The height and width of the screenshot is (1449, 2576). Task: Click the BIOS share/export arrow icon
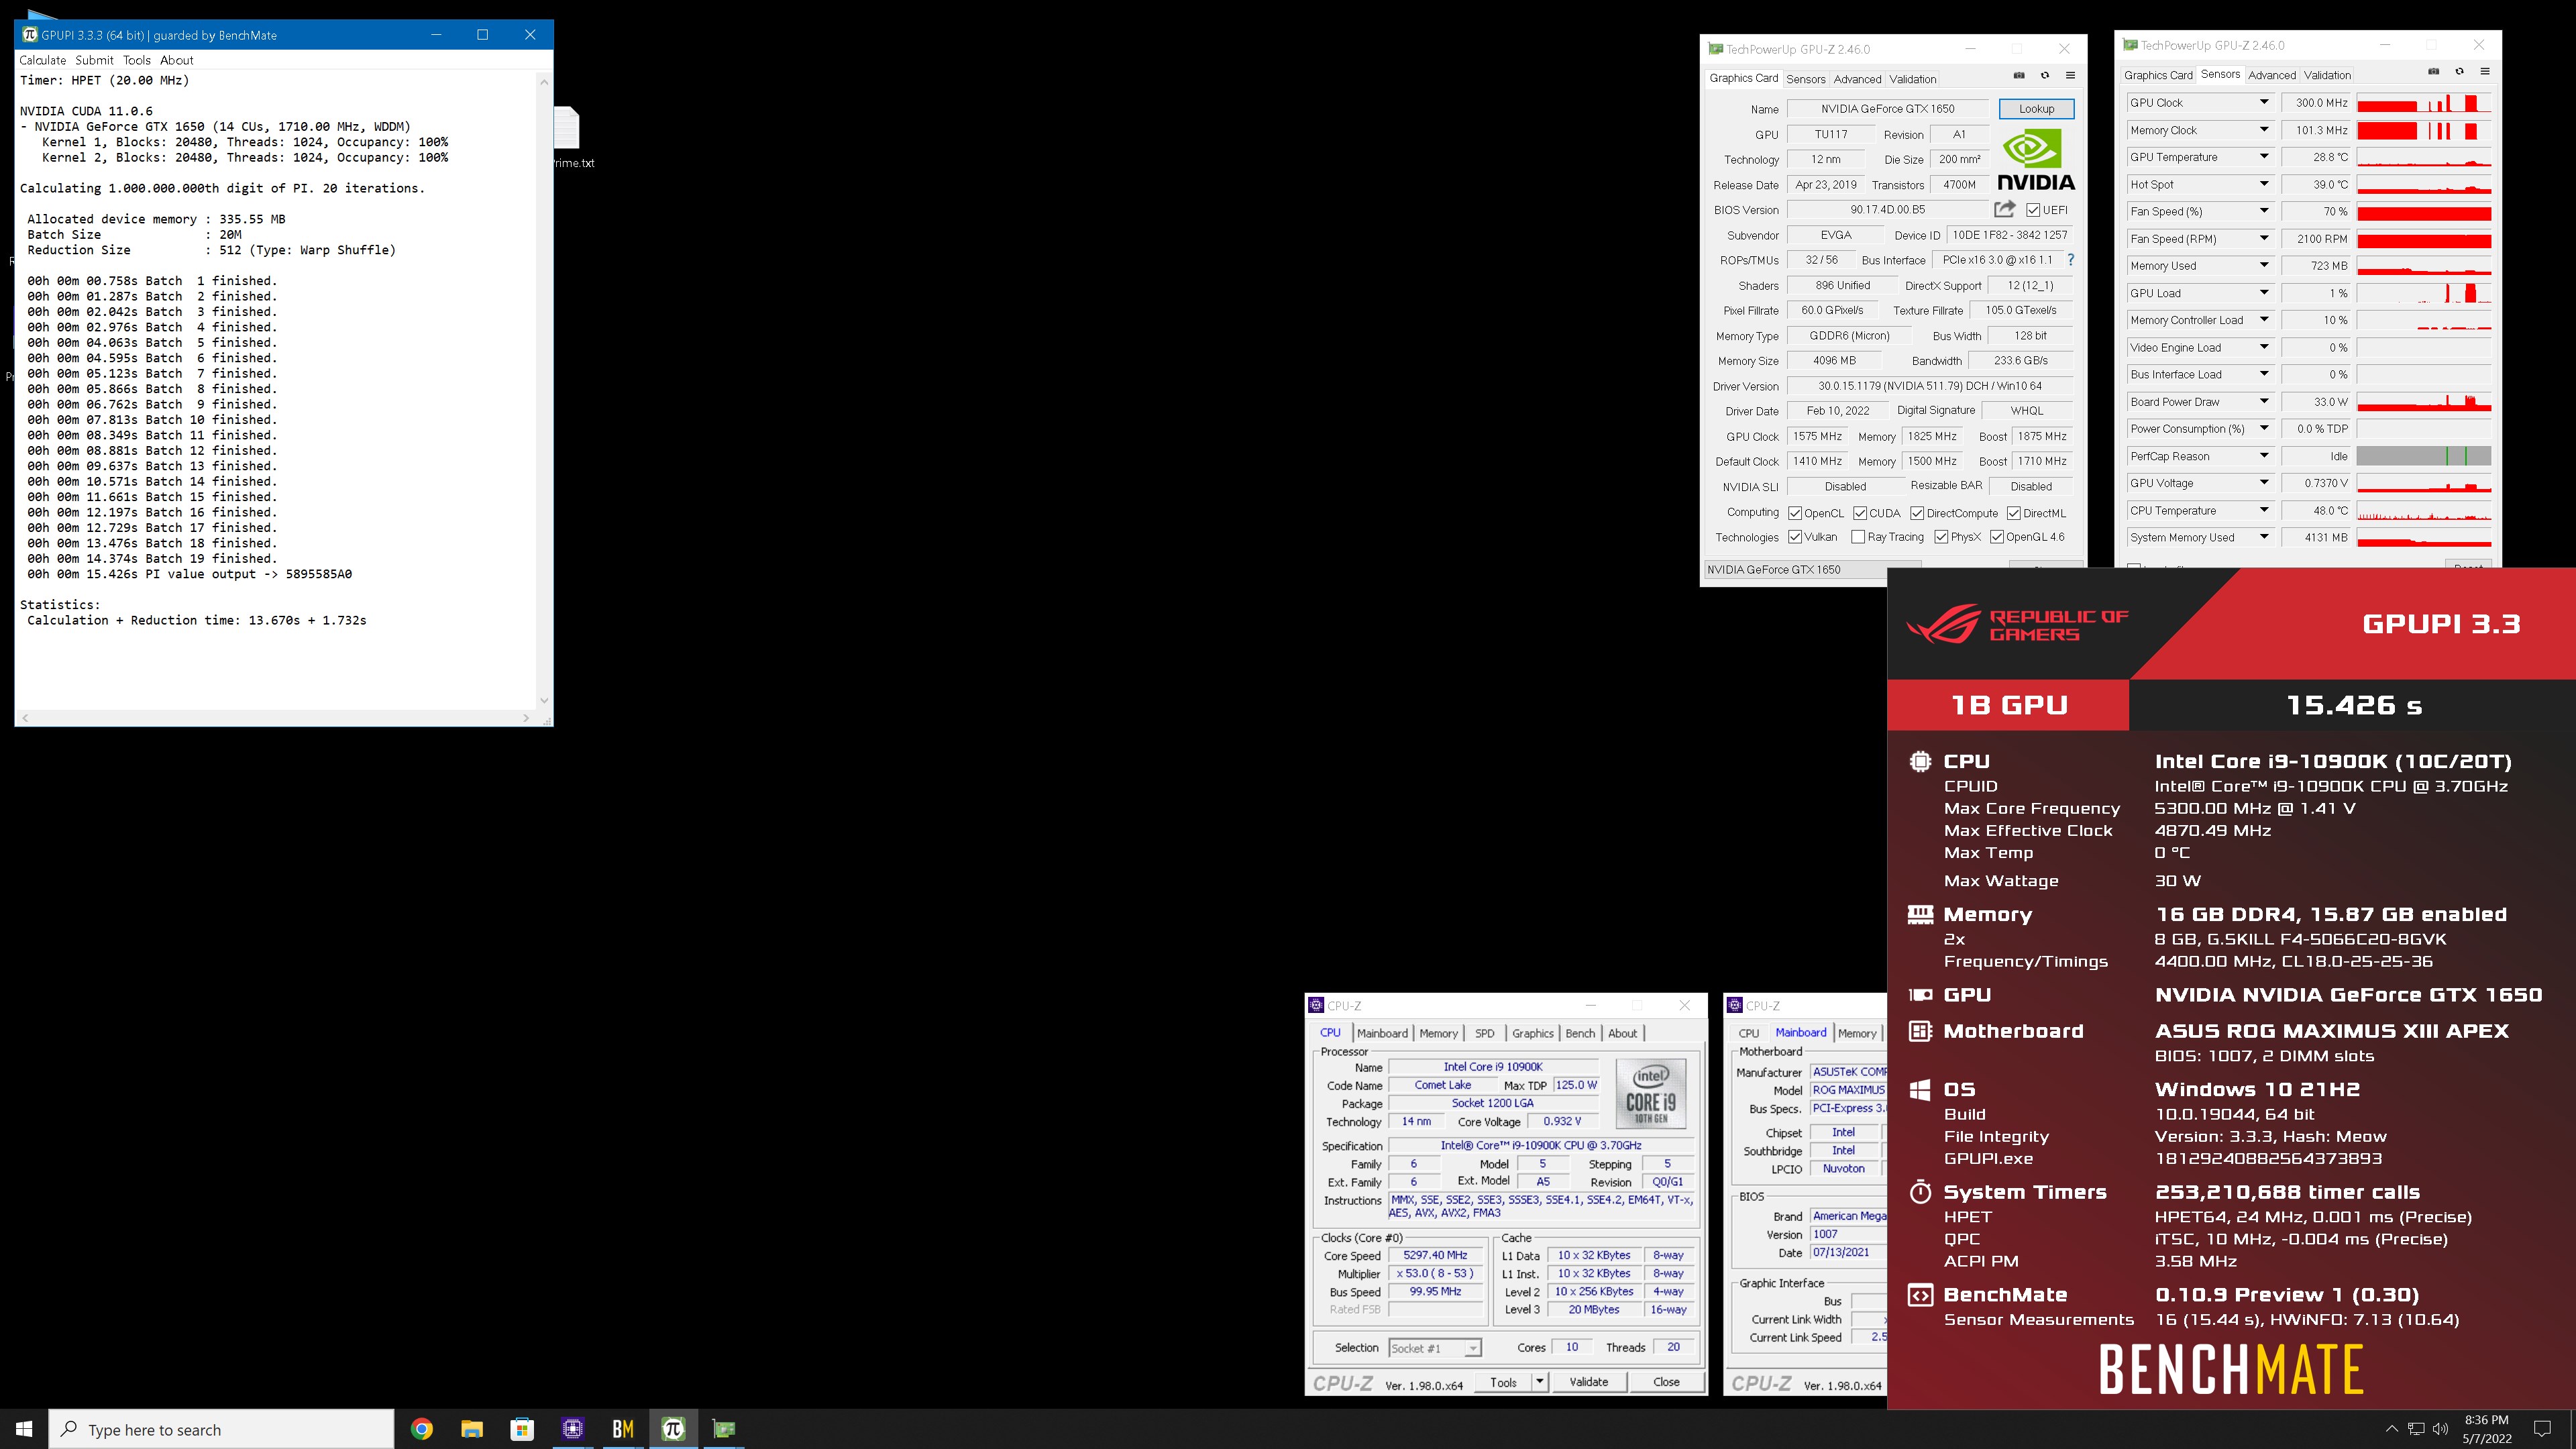2004,209
